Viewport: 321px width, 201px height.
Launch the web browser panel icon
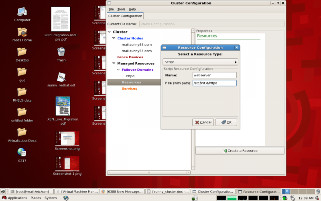click(x=66, y=198)
